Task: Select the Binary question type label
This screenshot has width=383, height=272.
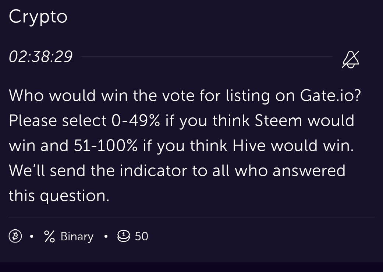Action: [77, 236]
